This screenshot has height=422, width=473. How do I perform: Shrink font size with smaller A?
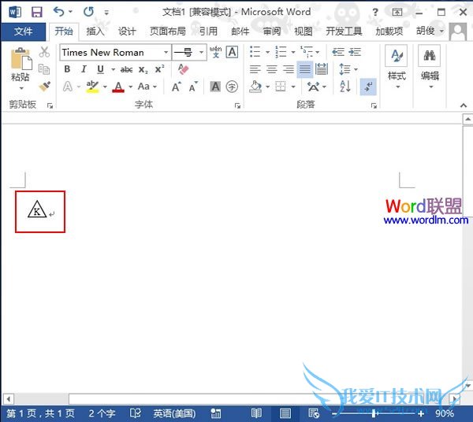point(193,87)
